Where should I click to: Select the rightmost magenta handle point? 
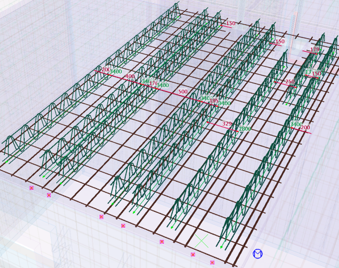coord(212,263)
